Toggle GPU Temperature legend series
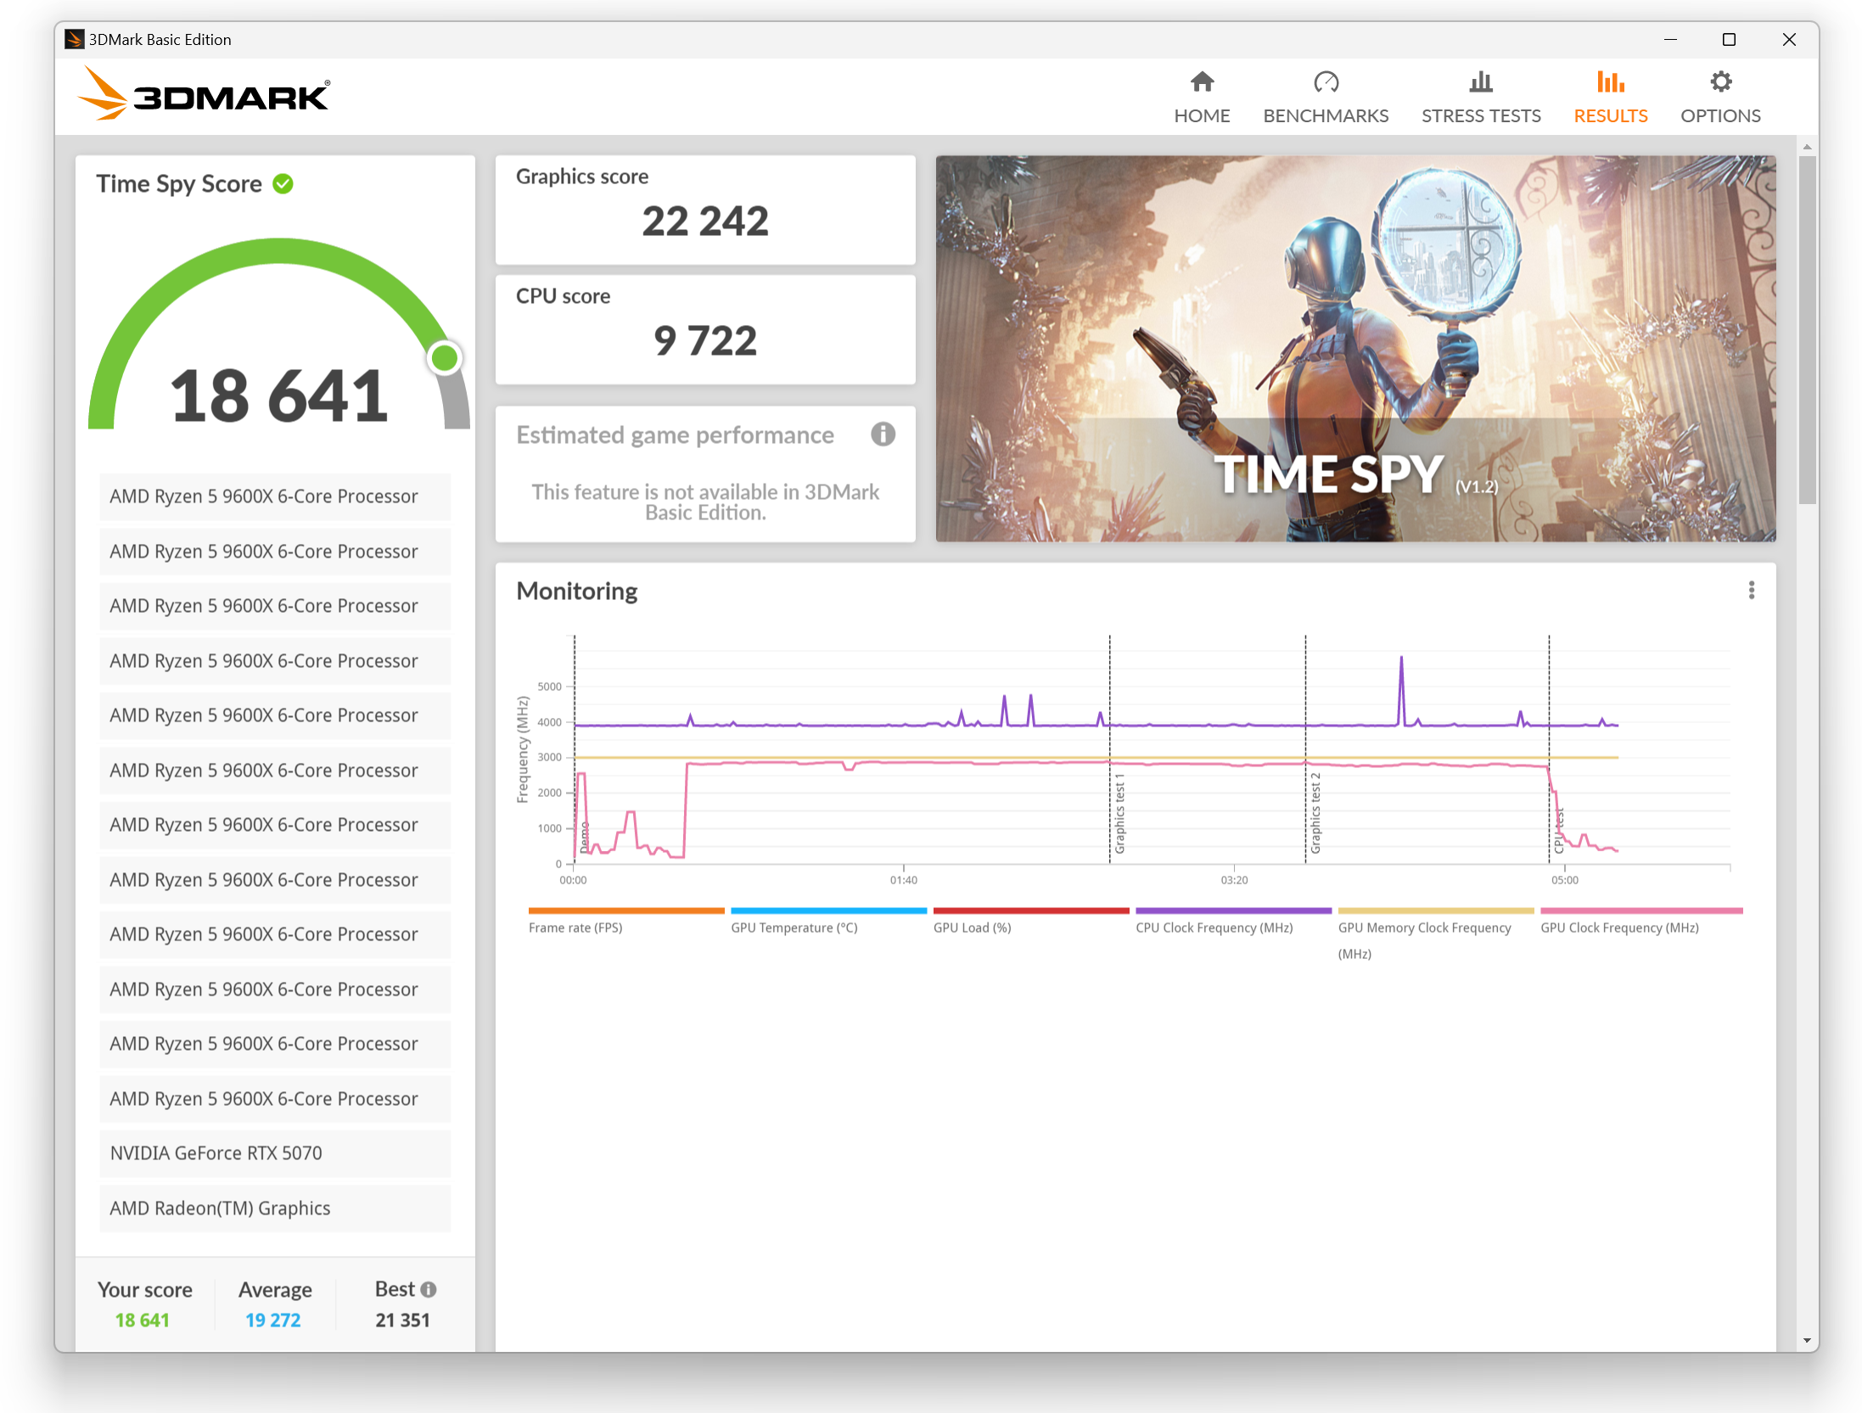 point(794,928)
